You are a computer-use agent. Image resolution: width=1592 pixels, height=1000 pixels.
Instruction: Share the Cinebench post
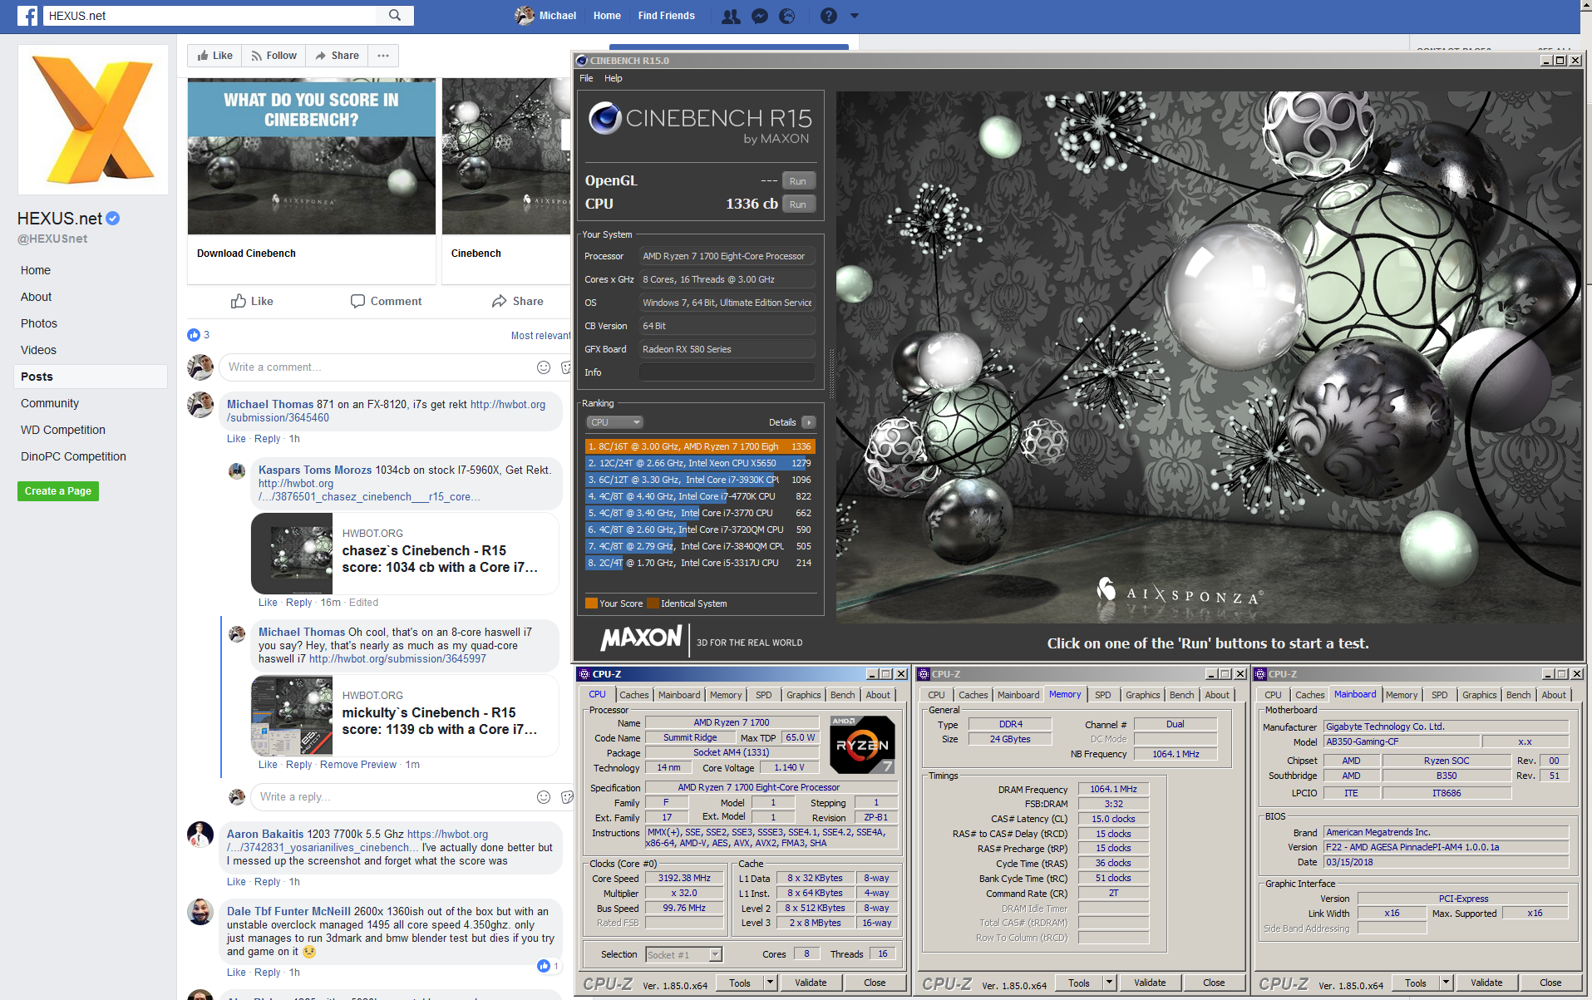(x=517, y=301)
